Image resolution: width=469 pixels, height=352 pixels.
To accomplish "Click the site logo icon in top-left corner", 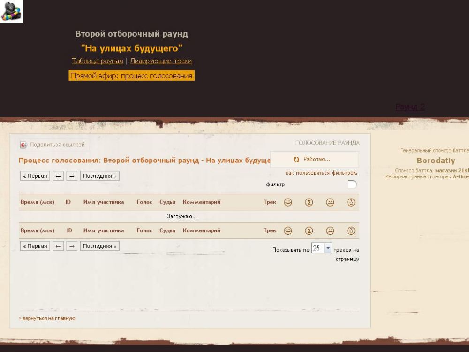I will click(11, 11).
